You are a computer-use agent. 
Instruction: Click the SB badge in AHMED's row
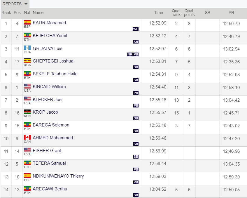coord(136,144)
